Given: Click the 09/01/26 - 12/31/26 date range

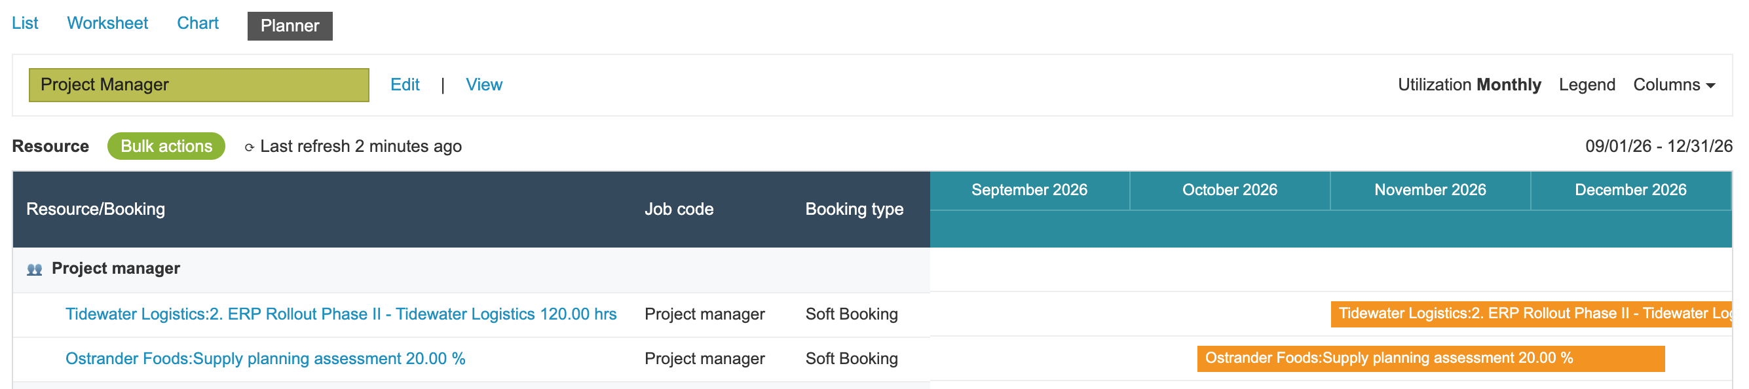Looking at the screenshot, I should point(1659,147).
